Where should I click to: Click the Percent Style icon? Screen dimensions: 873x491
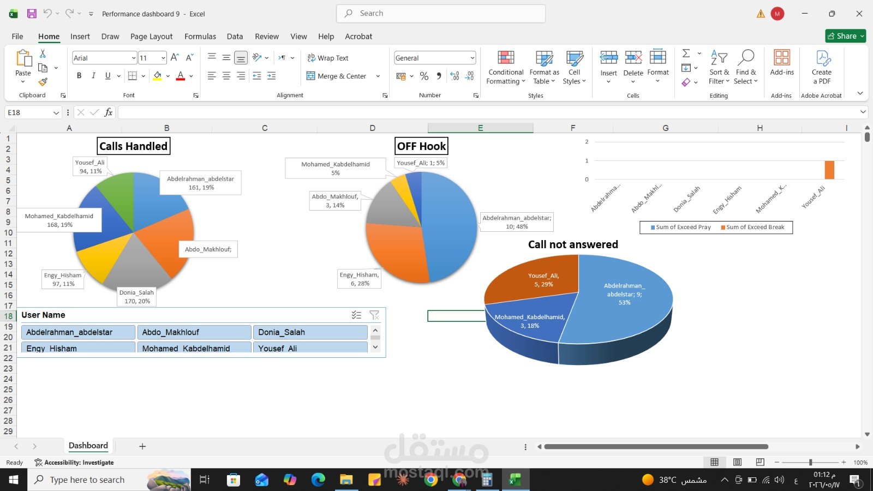[424, 76]
